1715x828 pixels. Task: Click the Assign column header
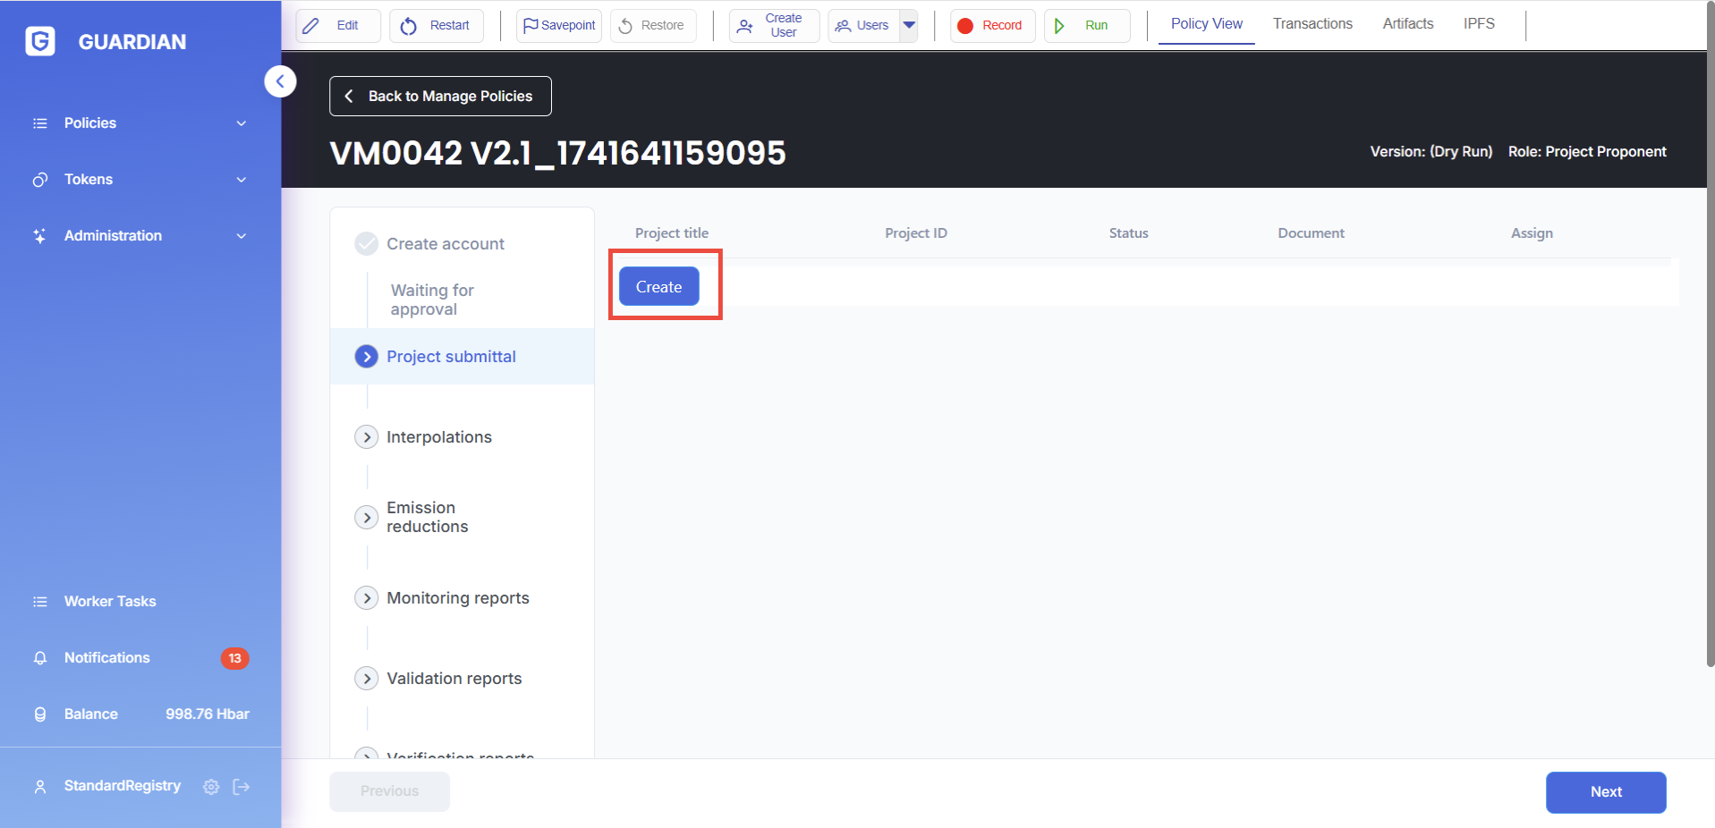[1532, 233]
